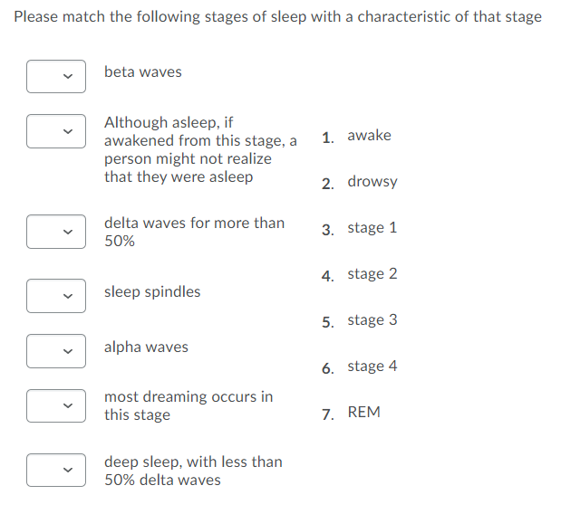
Task: Click the question instruction heading text
Action: pyautogui.click(x=277, y=17)
